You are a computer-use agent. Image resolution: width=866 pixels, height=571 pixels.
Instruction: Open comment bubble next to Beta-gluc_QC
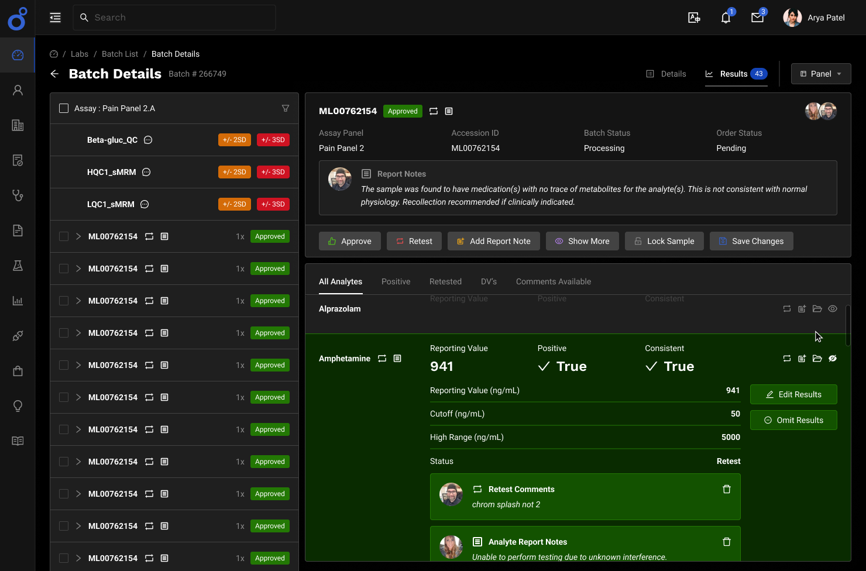pyautogui.click(x=148, y=140)
